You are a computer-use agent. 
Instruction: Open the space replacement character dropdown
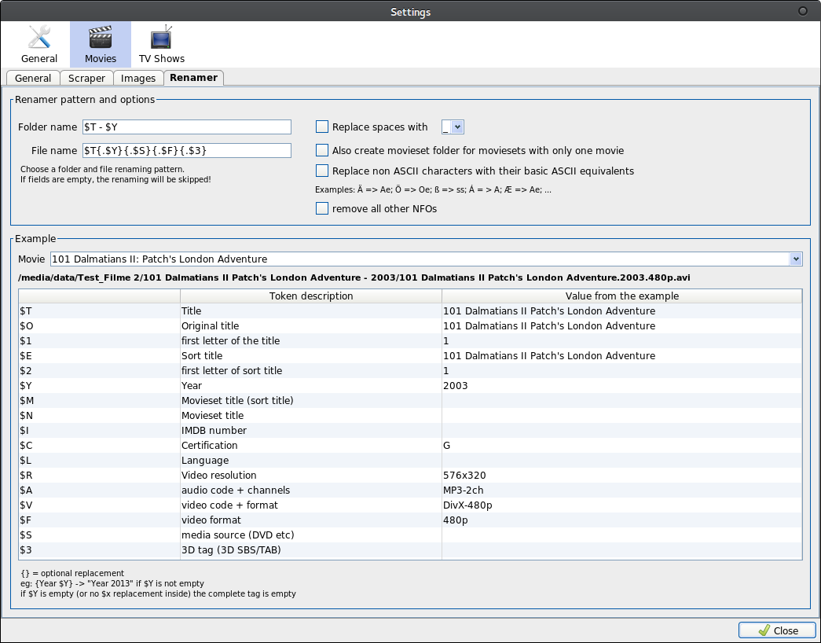click(x=453, y=127)
